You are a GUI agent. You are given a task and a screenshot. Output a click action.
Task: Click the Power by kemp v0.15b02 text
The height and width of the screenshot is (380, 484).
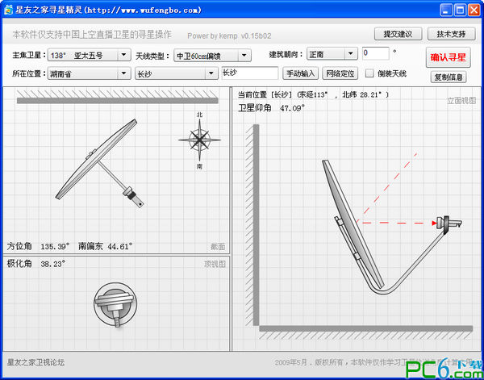[229, 35]
